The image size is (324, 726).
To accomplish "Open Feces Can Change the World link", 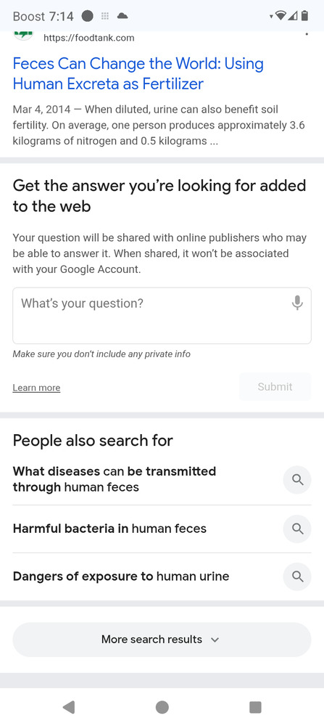I will coord(138,73).
